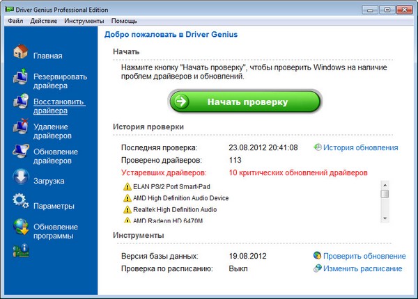Select AMD Radeon HD 6470M entry
Viewport: 418px width, 299px height.
point(168,220)
